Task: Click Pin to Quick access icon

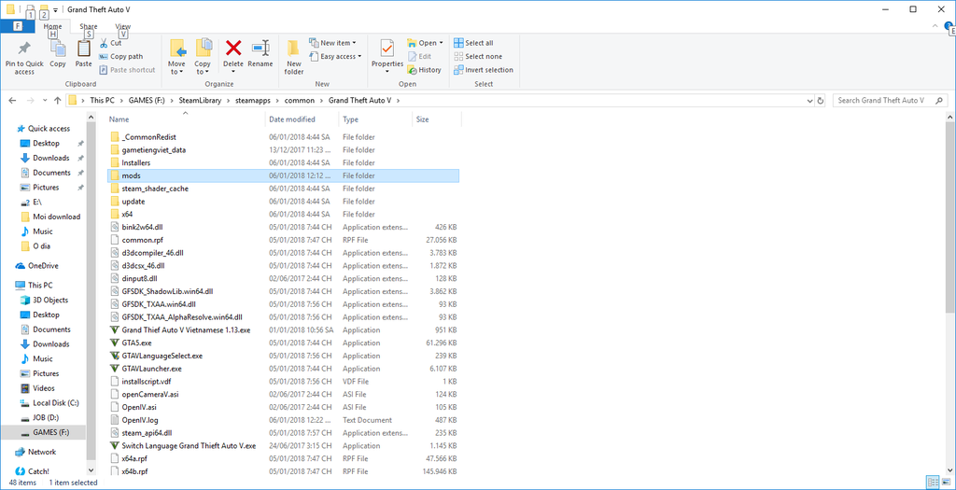Action: click(24, 49)
